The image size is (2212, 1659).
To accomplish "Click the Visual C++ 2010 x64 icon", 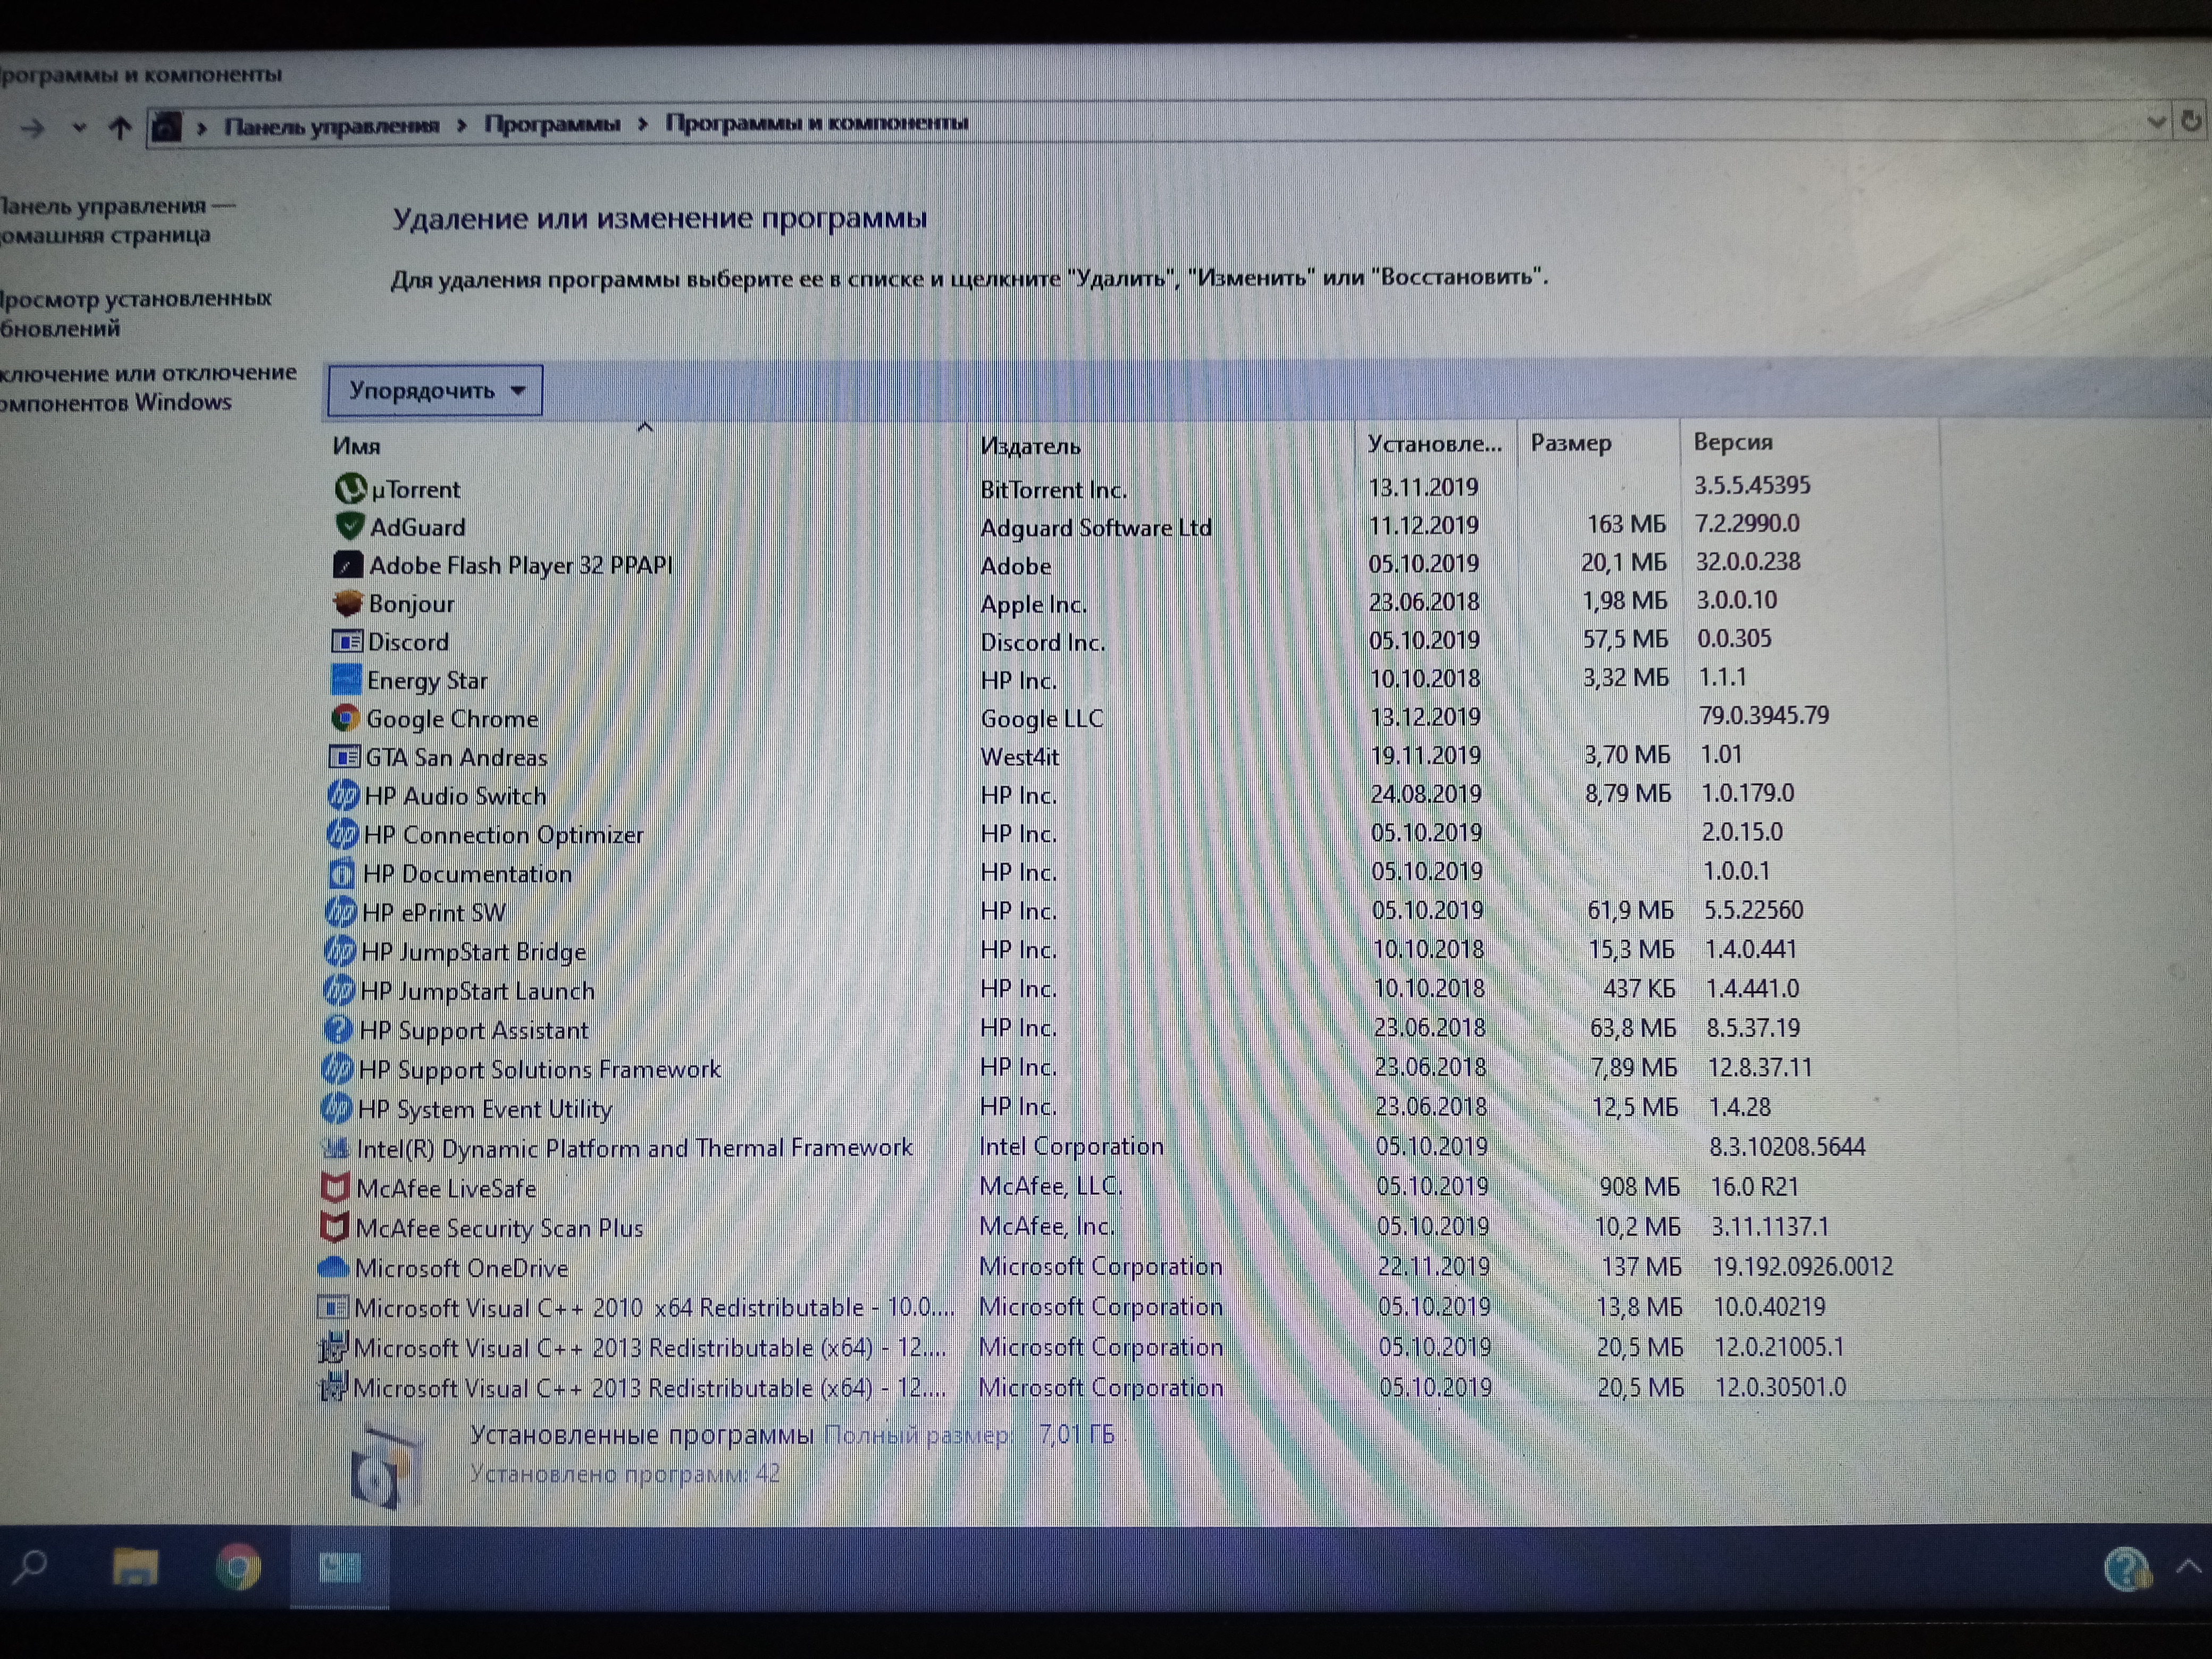I will click(x=332, y=1307).
